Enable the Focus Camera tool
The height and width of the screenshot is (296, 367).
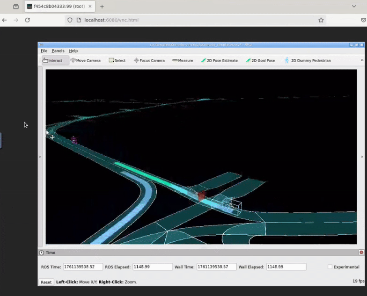[x=149, y=60]
